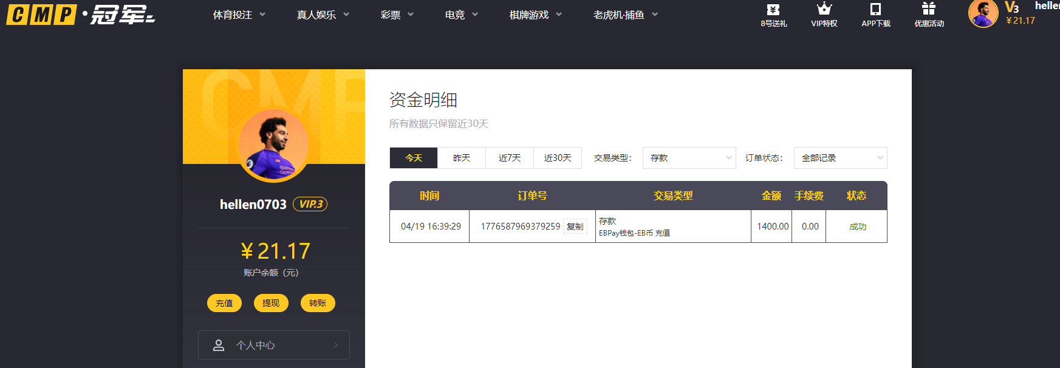Viewport: 1060px width, 368px height.
Task: Expand the arrow next to 真人娱乐
Action: point(346,15)
